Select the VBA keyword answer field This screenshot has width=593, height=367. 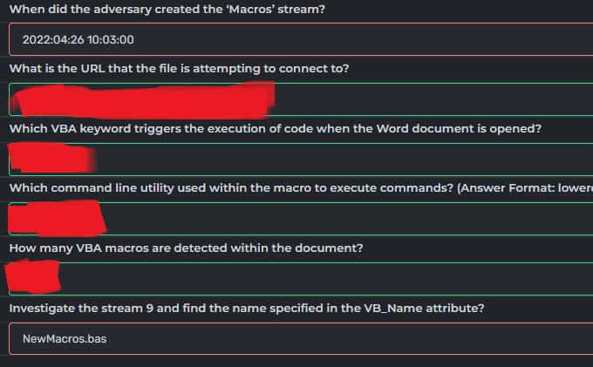301,160
